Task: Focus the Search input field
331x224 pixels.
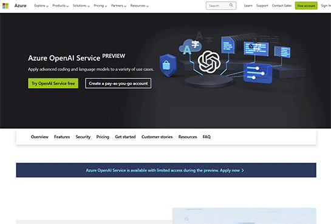Action: [221, 5]
